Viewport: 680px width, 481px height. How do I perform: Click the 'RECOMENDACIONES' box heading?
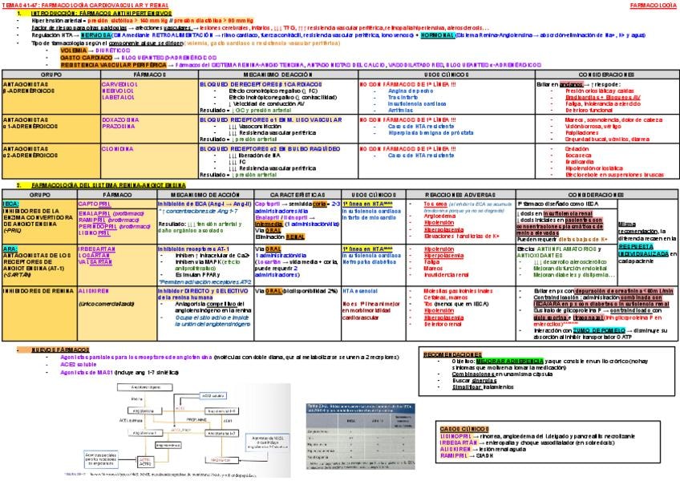pos(452,354)
